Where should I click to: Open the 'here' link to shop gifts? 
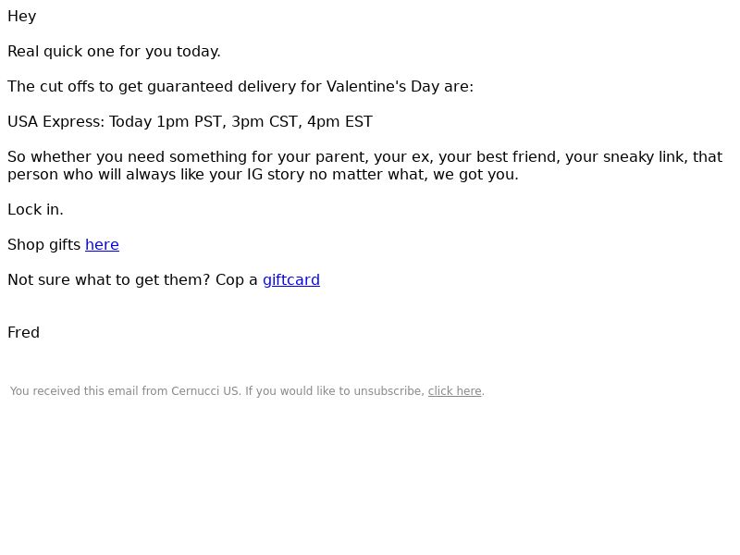click(102, 244)
